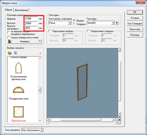Screen dimensions: 147x135
Task: Open the Общее tab
Action: point(8,10)
